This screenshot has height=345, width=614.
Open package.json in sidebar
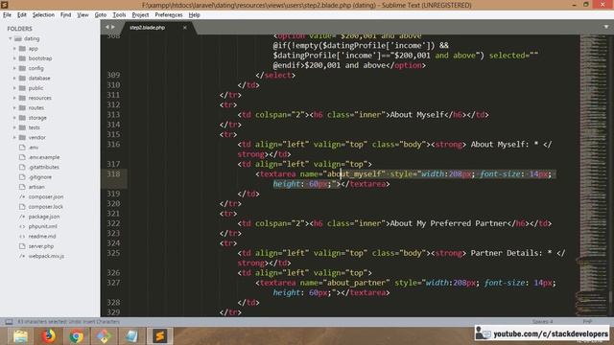tap(44, 217)
